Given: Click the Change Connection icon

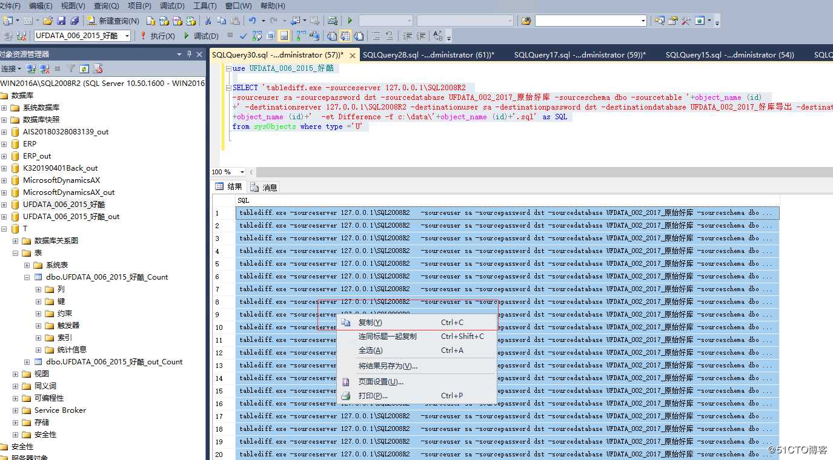Looking at the screenshot, I should (21, 36).
